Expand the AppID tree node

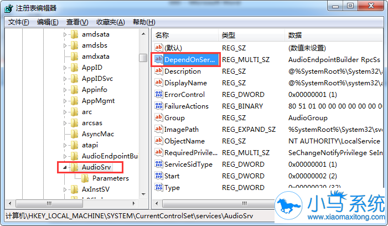pyautogui.click(x=65, y=68)
